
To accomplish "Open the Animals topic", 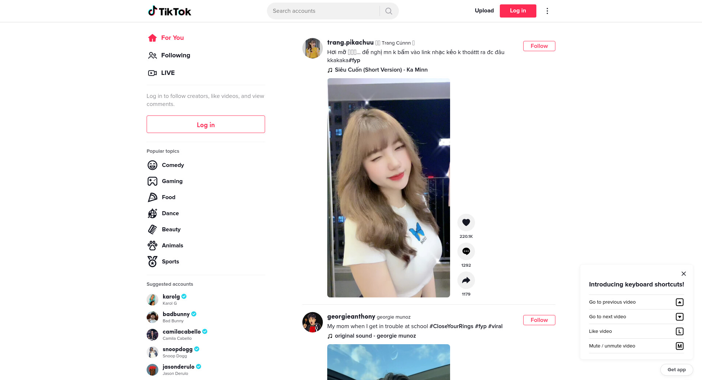I will coord(172,246).
